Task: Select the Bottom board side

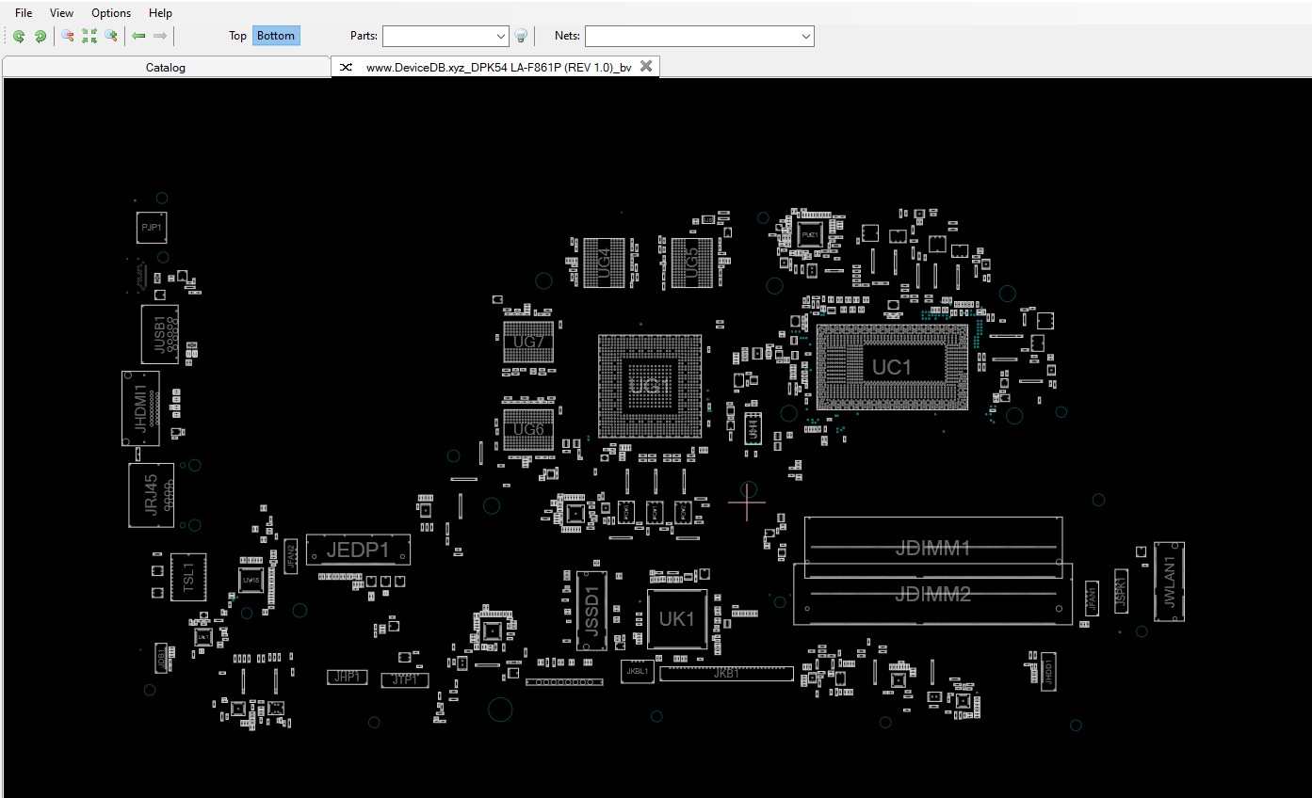Action: [x=276, y=36]
